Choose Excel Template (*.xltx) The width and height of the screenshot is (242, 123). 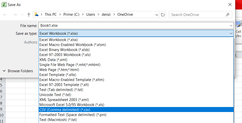[136, 75]
